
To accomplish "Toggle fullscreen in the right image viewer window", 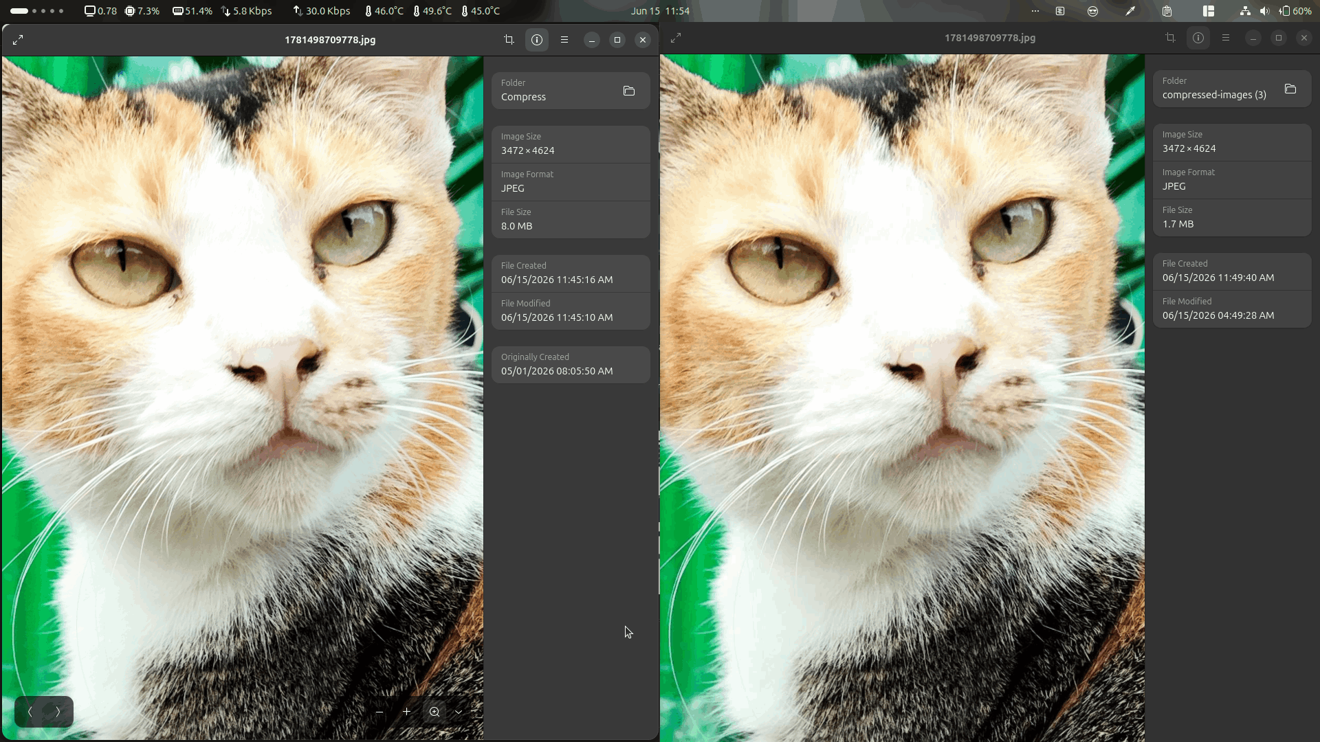I will 676,38.
